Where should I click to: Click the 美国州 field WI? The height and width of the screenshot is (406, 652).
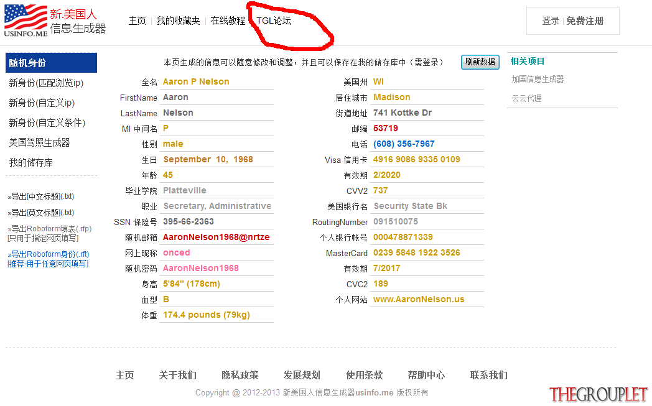coord(427,82)
